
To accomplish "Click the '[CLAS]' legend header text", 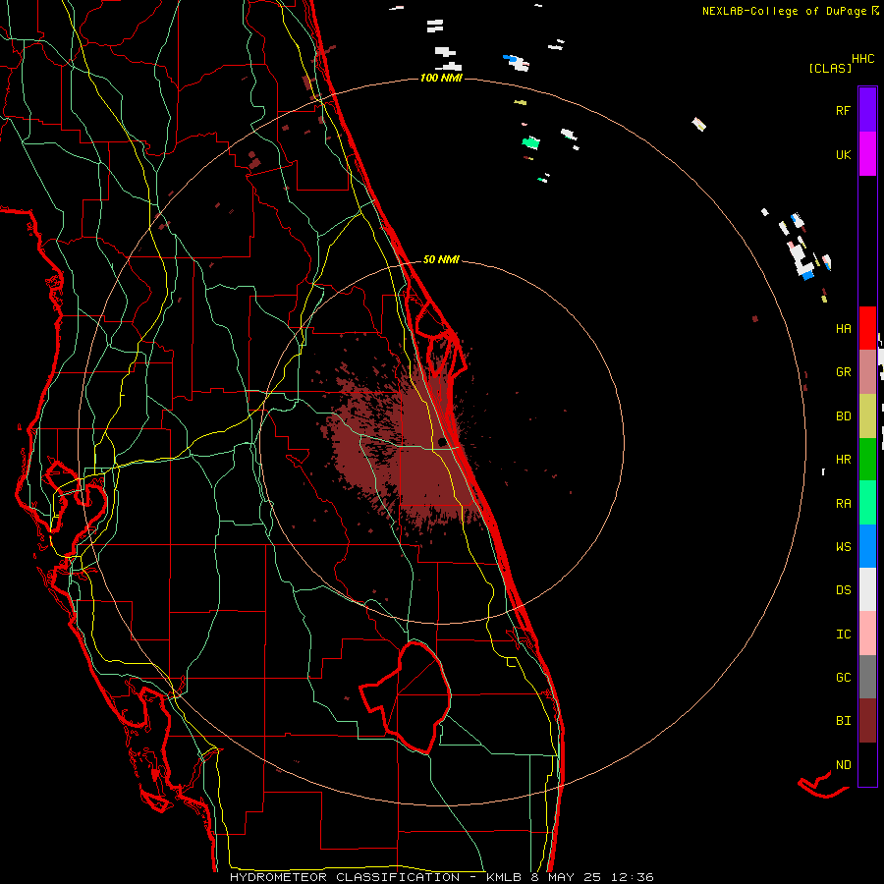I will pos(830,68).
